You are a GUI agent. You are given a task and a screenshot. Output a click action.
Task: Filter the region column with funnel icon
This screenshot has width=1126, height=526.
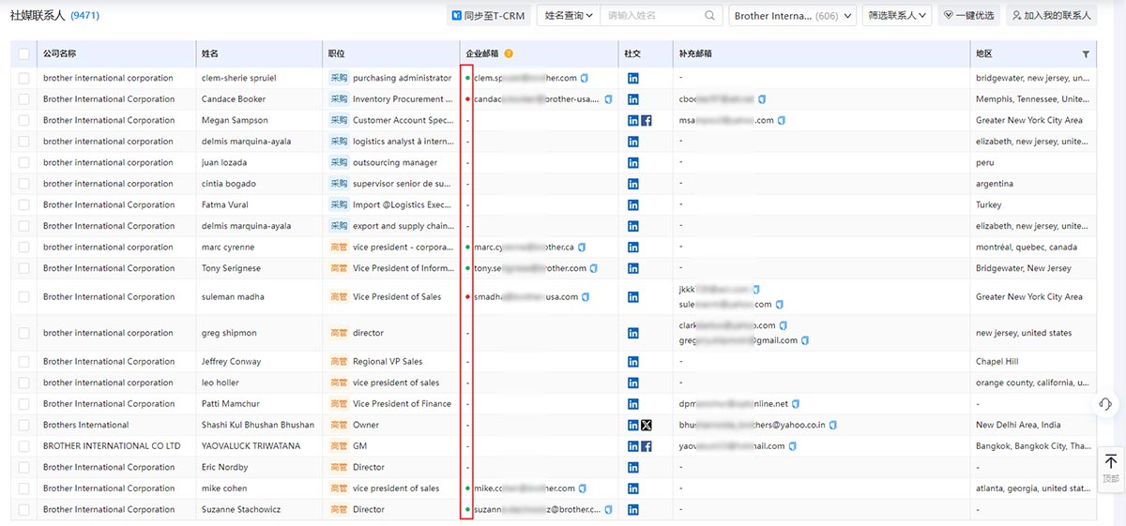[1086, 54]
